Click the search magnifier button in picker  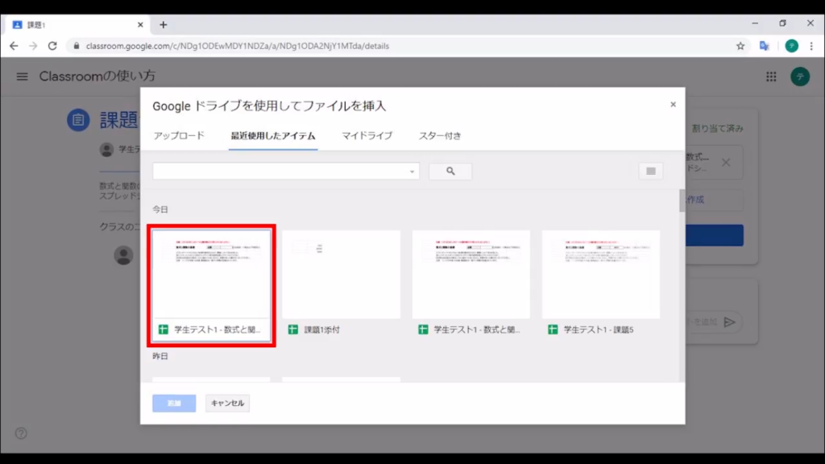click(450, 171)
